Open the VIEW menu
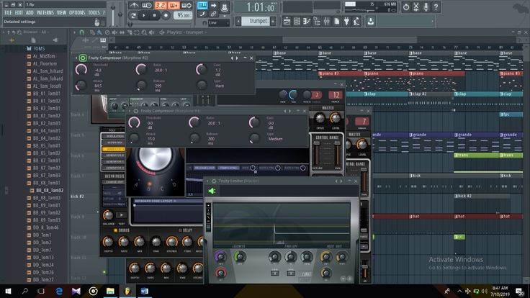 pyautogui.click(x=61, y=12)
